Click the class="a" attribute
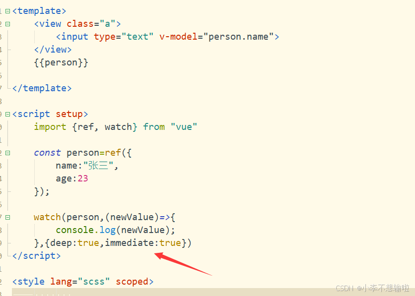The height and width of the screenshot is (296, 415). click(x=91, y=24)
